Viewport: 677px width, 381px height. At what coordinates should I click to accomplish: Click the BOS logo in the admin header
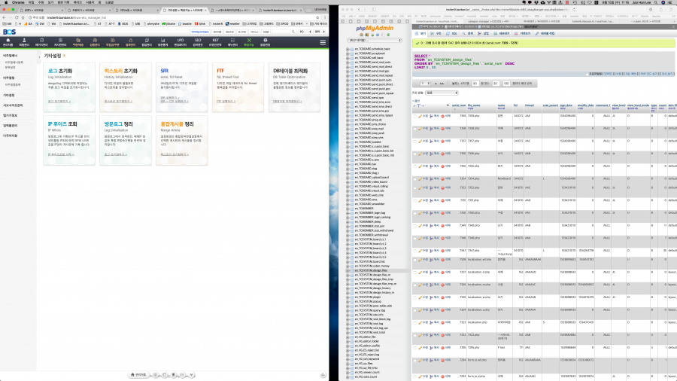(9, 32)
